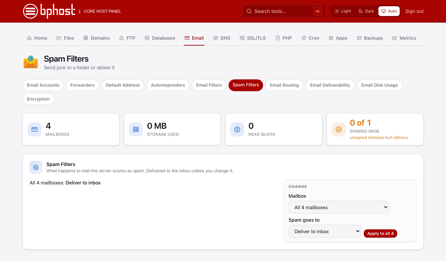
Task: Click the unsigned domains hurt delivery warning
Action: click(379, 138)
